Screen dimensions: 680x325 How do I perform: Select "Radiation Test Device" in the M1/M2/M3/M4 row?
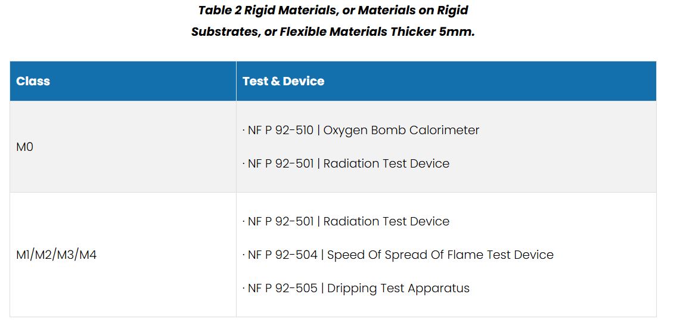386,221
